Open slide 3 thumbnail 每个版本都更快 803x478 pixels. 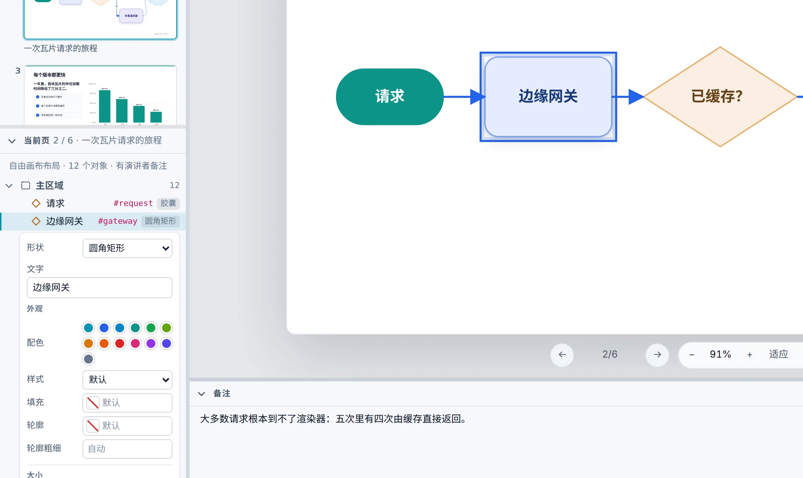coord(100,95)
